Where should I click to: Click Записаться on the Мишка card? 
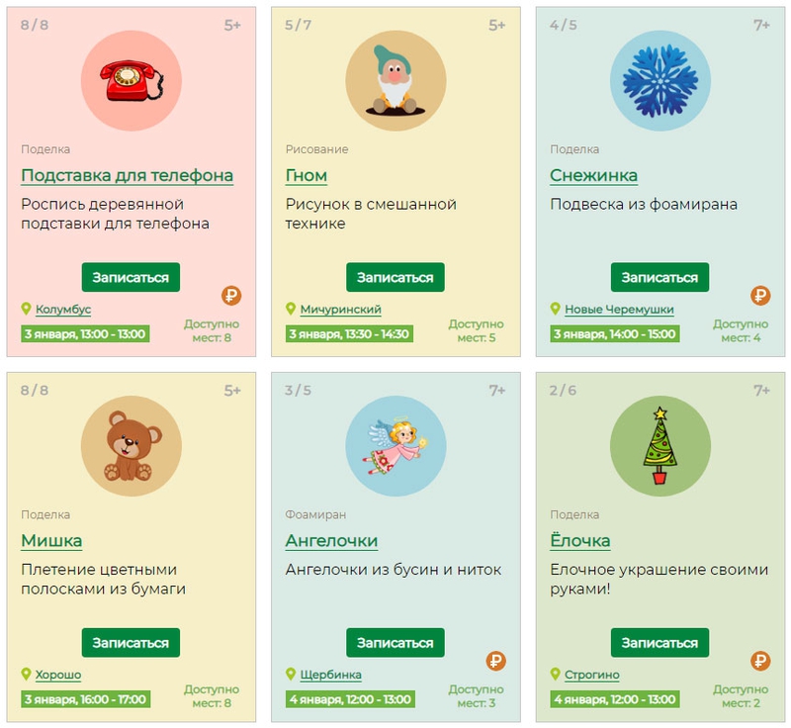pos(131,642)
